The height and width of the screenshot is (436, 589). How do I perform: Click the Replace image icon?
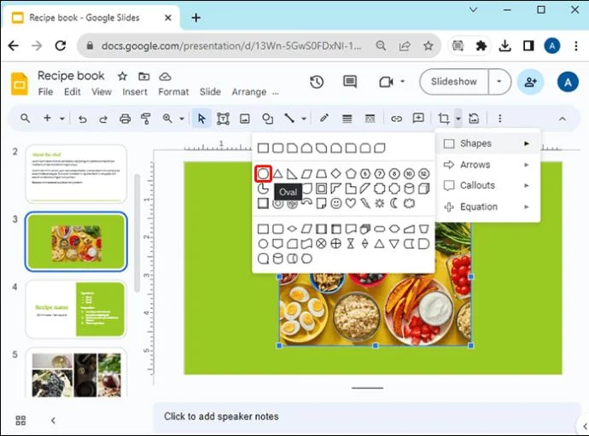[x=474, y=119]
